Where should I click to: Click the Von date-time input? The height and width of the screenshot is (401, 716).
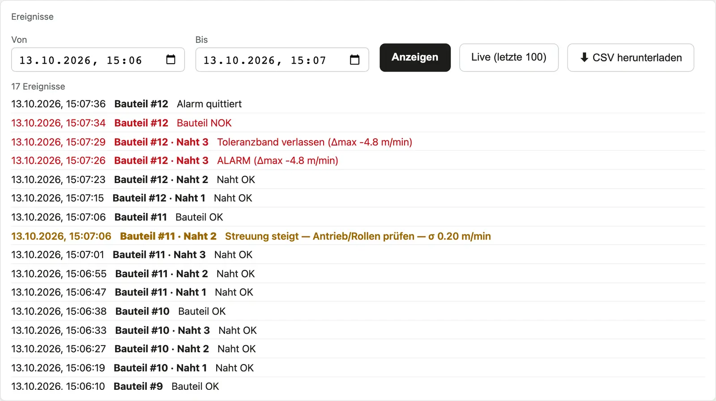[98, 60]
